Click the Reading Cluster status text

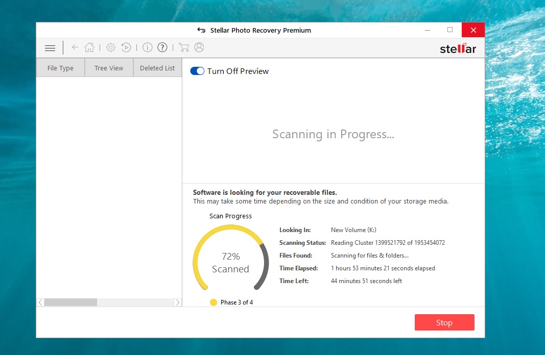point(388,243)
